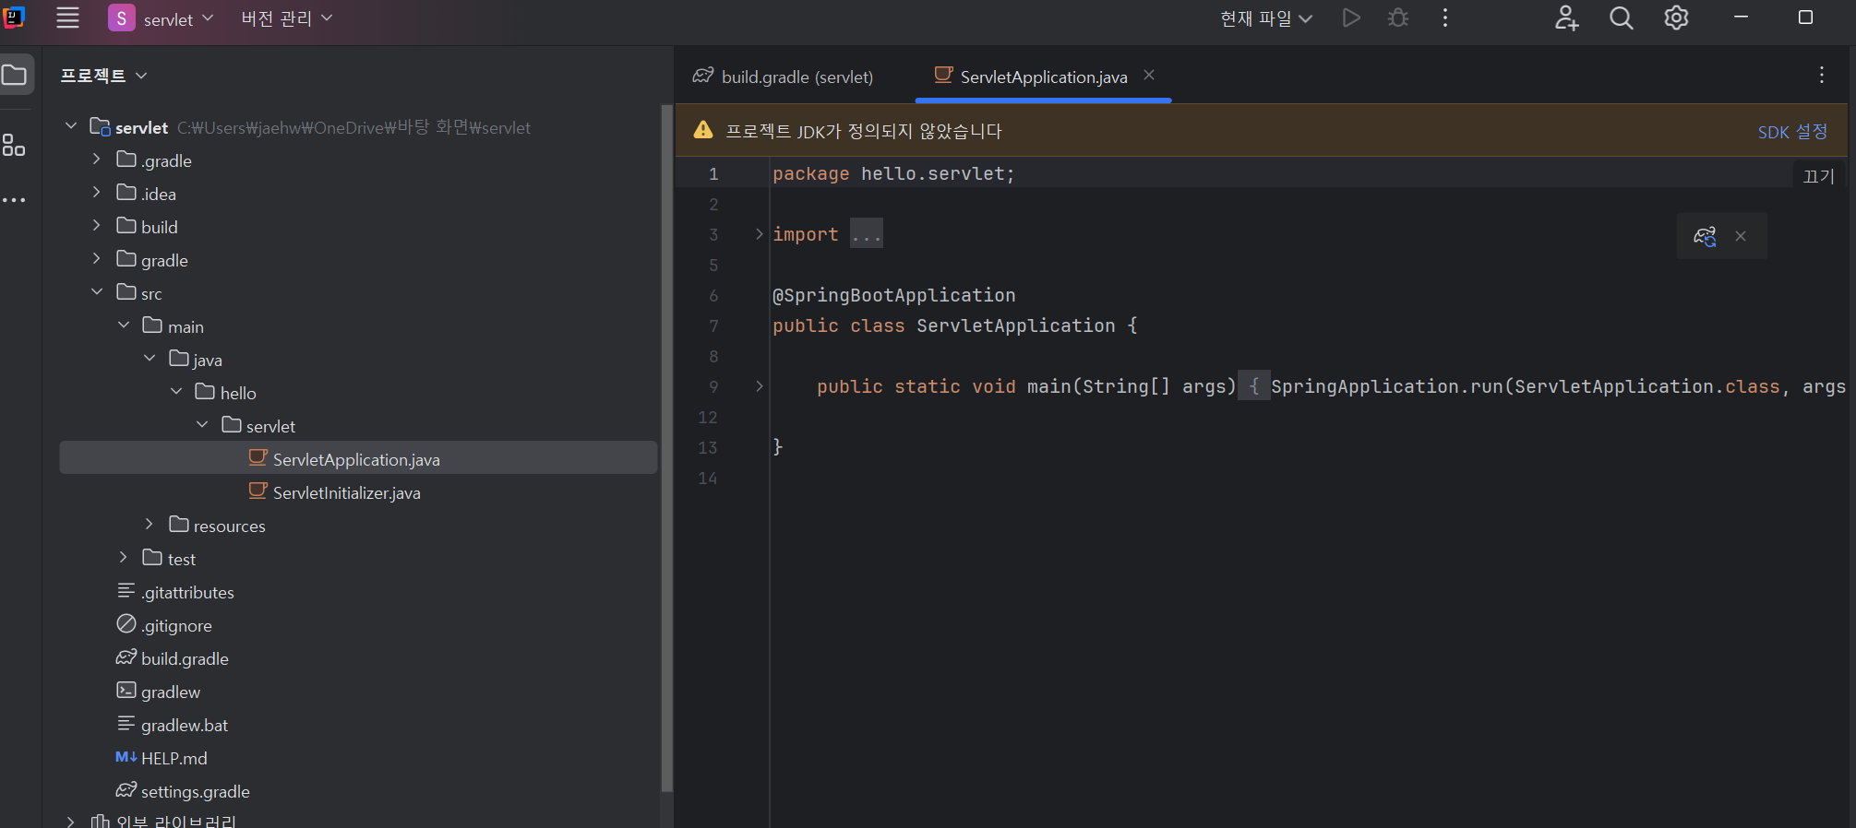The height and width of the screenshot is (828, 1856).
Task: Expand the folded import statements
Action: click(x=760, y=234)
